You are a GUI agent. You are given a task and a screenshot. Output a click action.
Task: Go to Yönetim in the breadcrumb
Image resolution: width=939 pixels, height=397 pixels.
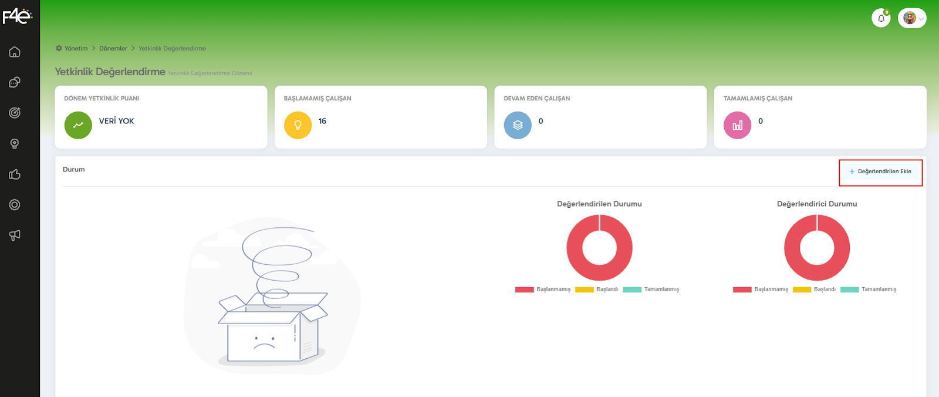(76, 49)
